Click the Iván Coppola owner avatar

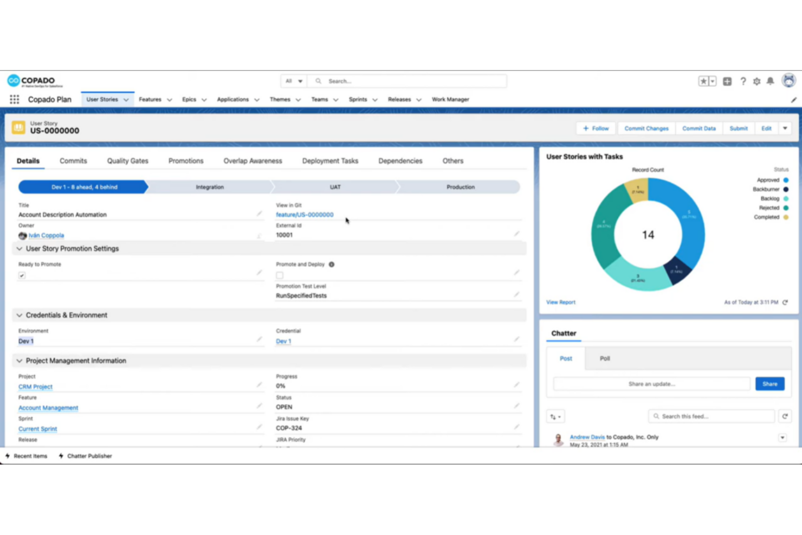22,236
